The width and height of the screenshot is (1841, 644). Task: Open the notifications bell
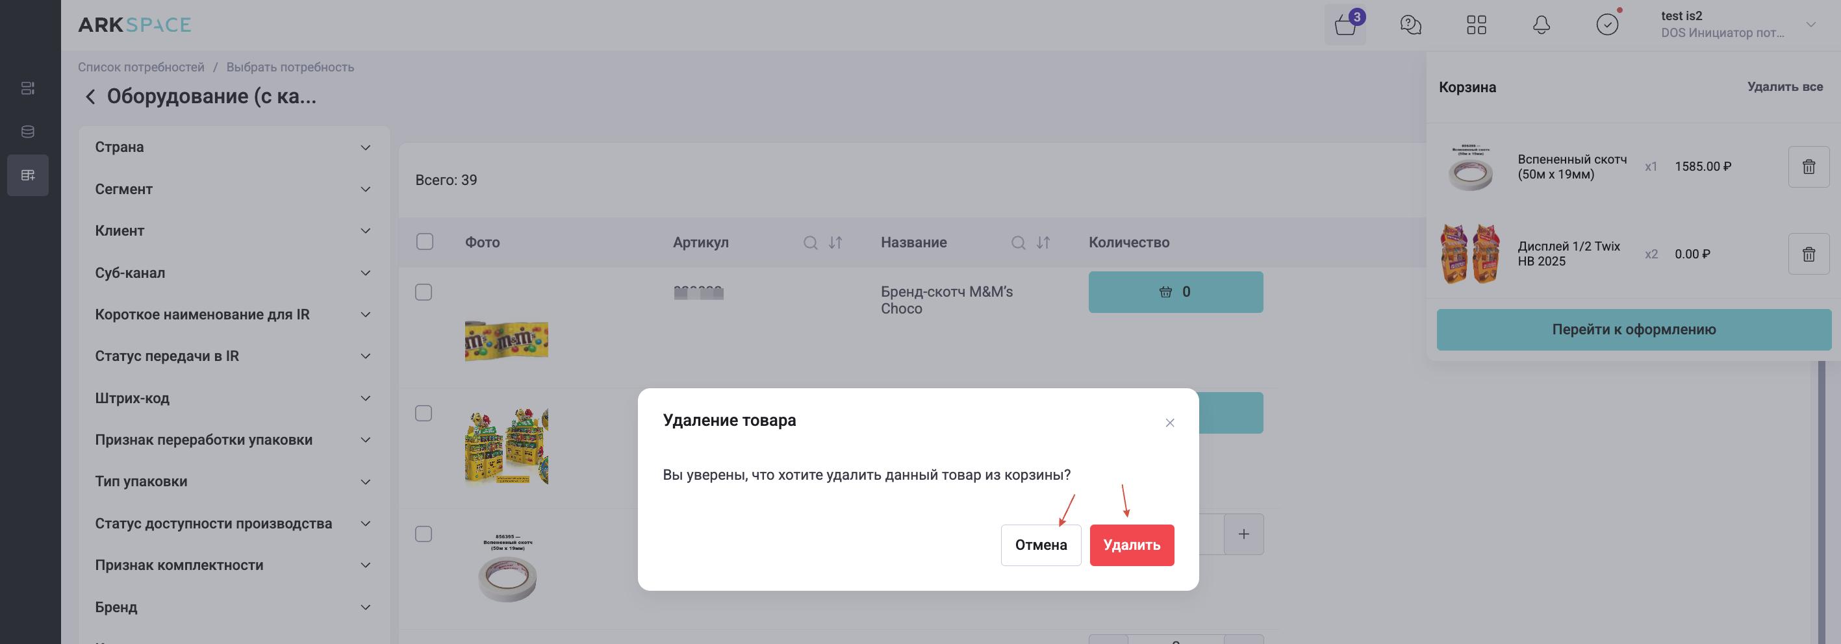1542,25
